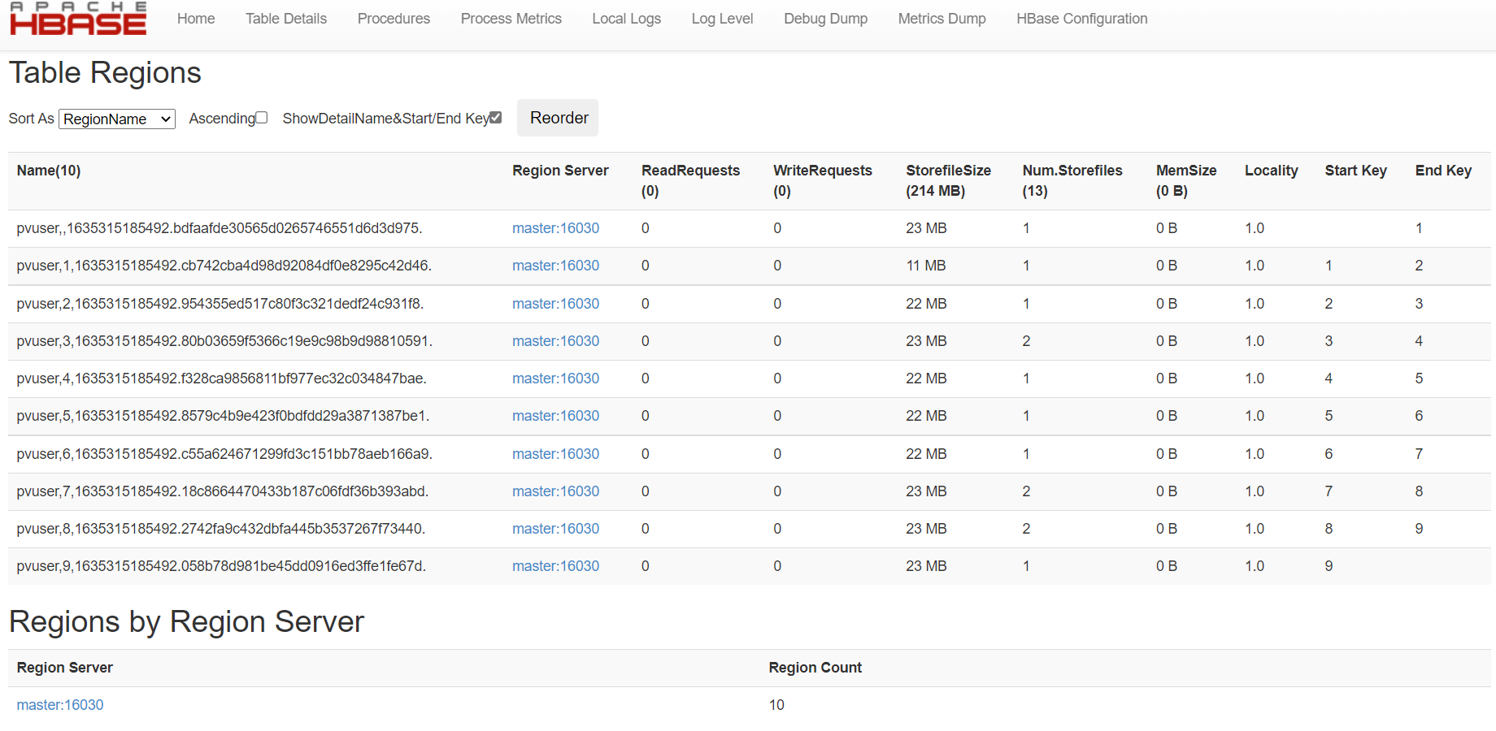This screenshot has width=1496, height=731.
Task: Open the Table Details page
Action: click(x=286, y=19)
